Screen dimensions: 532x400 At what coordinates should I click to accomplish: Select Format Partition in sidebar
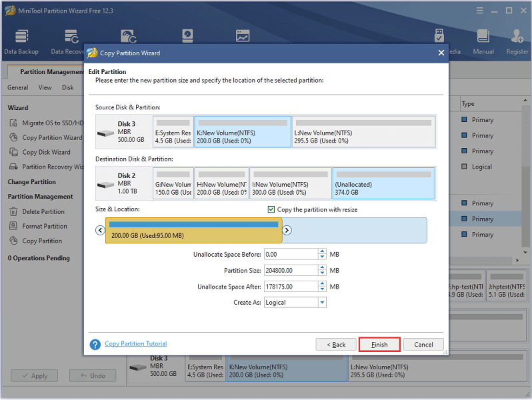[39, 226]
